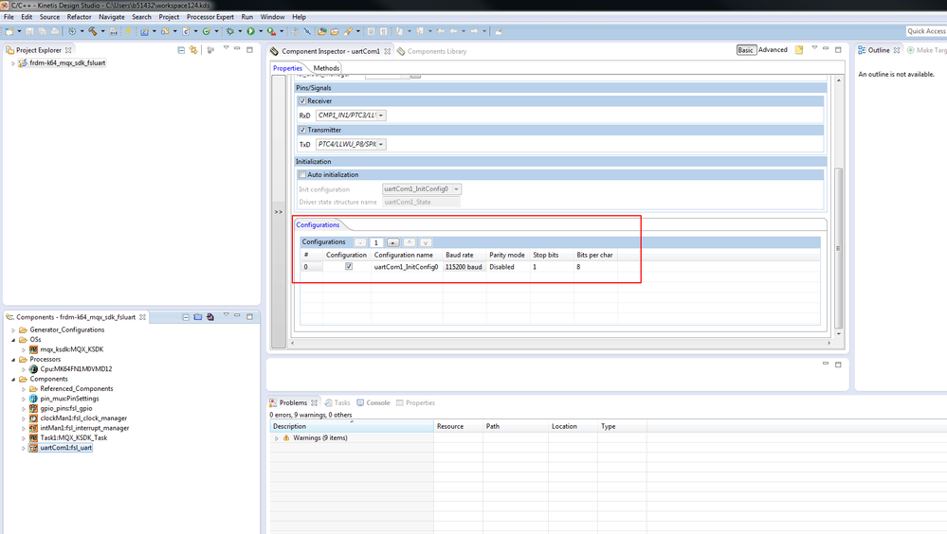Click the horizontal scrollbar below Configurations table
Viewport: 947px width, 534px height.
click(x=560, y=343)
